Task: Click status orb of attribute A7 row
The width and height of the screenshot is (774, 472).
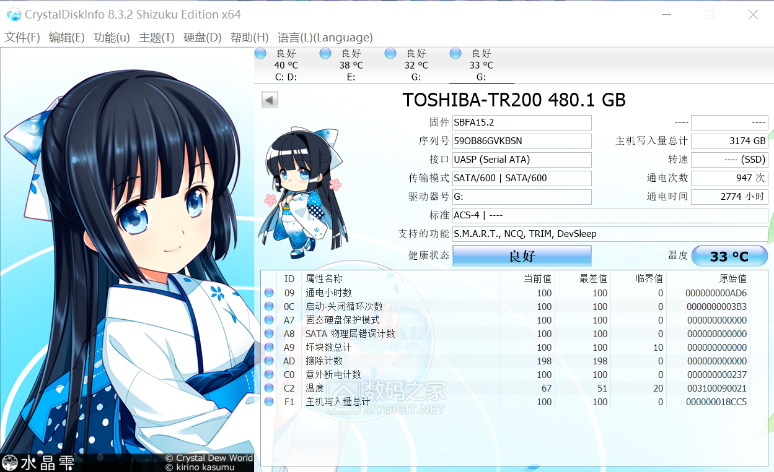Action: (269, 320)
